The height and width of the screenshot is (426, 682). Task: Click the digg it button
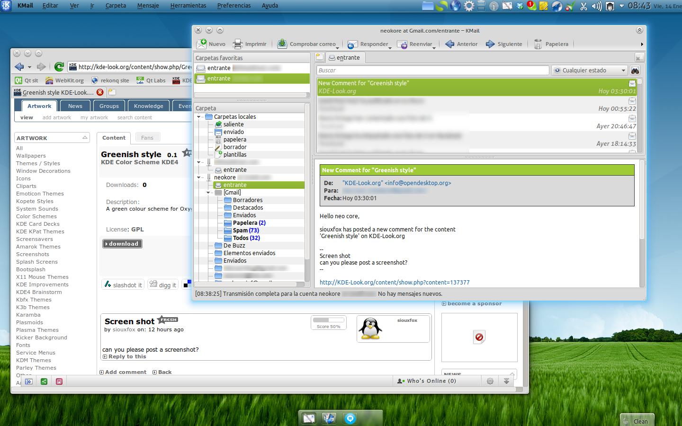click(163, 285)
